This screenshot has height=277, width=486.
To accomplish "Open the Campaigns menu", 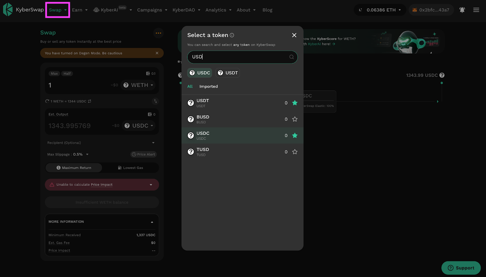I will click(x=152, y=10).
